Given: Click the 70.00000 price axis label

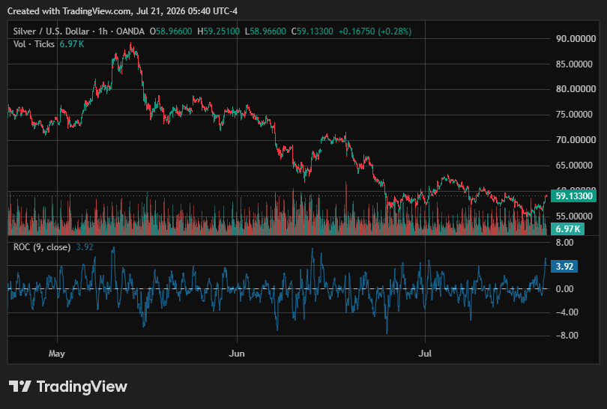Looking at the screenshot, I should click(576, 140).
